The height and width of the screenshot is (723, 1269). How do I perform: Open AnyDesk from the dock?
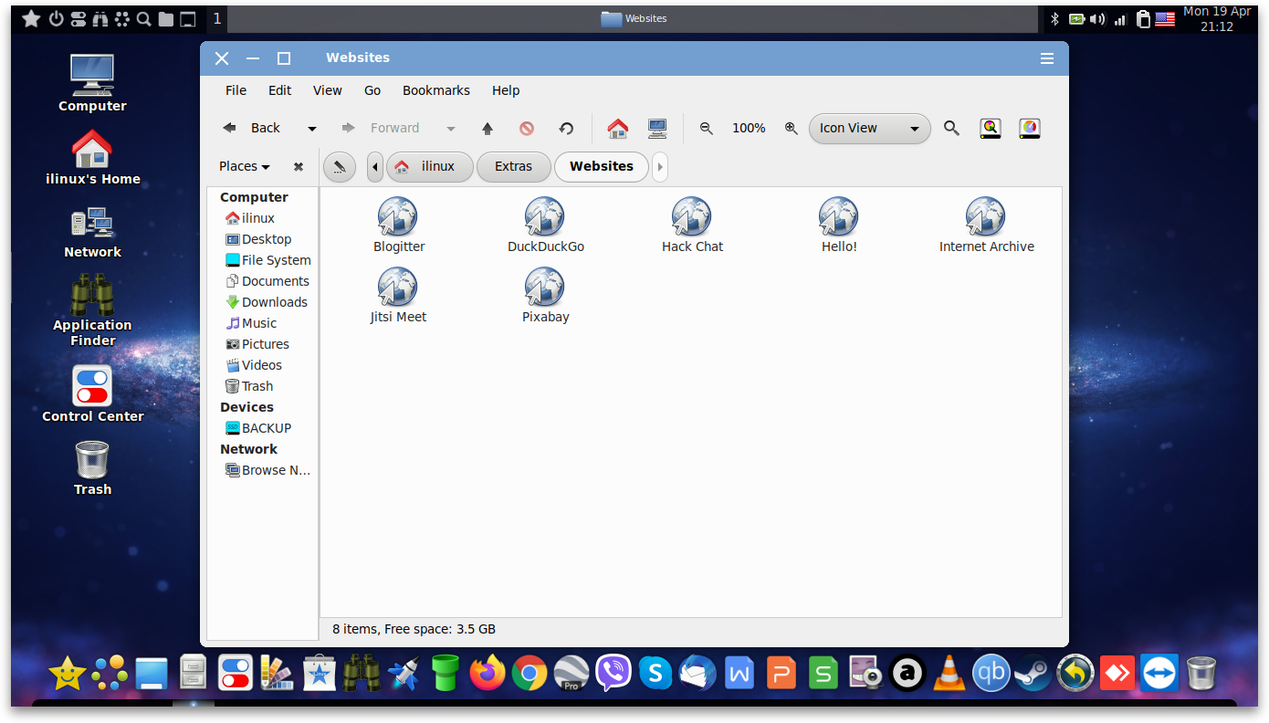(1117, 674)
